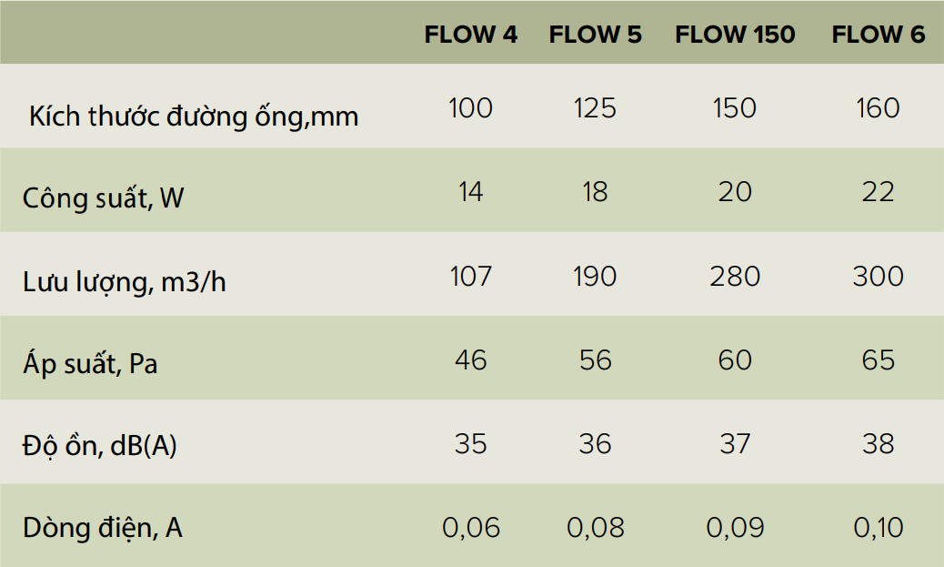Click the FLOW 4 column header

click(471, 35)
